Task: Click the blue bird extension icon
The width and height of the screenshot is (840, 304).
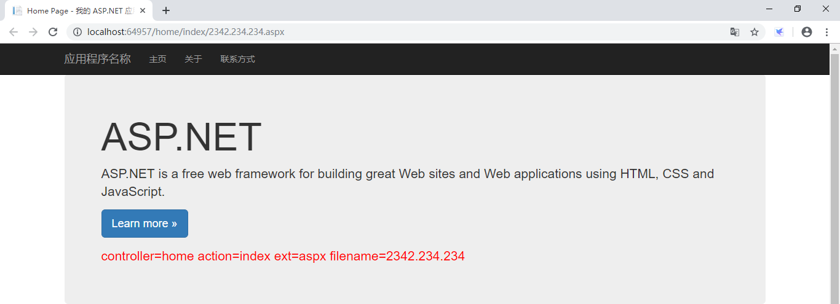Action: click(x=779, y=32)
